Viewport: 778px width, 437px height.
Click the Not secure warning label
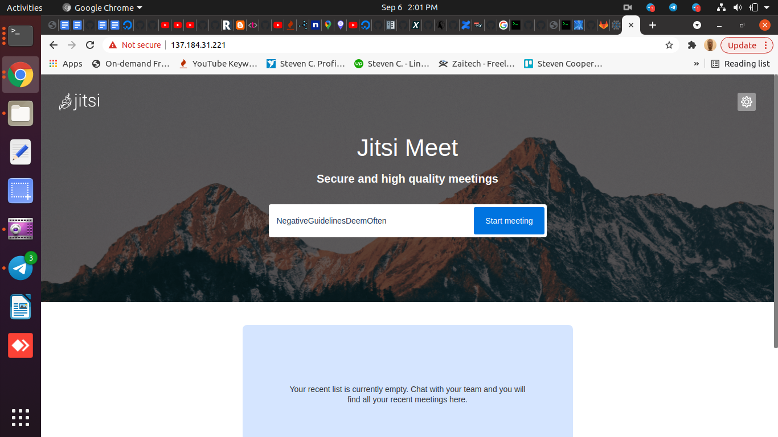tap(134, 45)
